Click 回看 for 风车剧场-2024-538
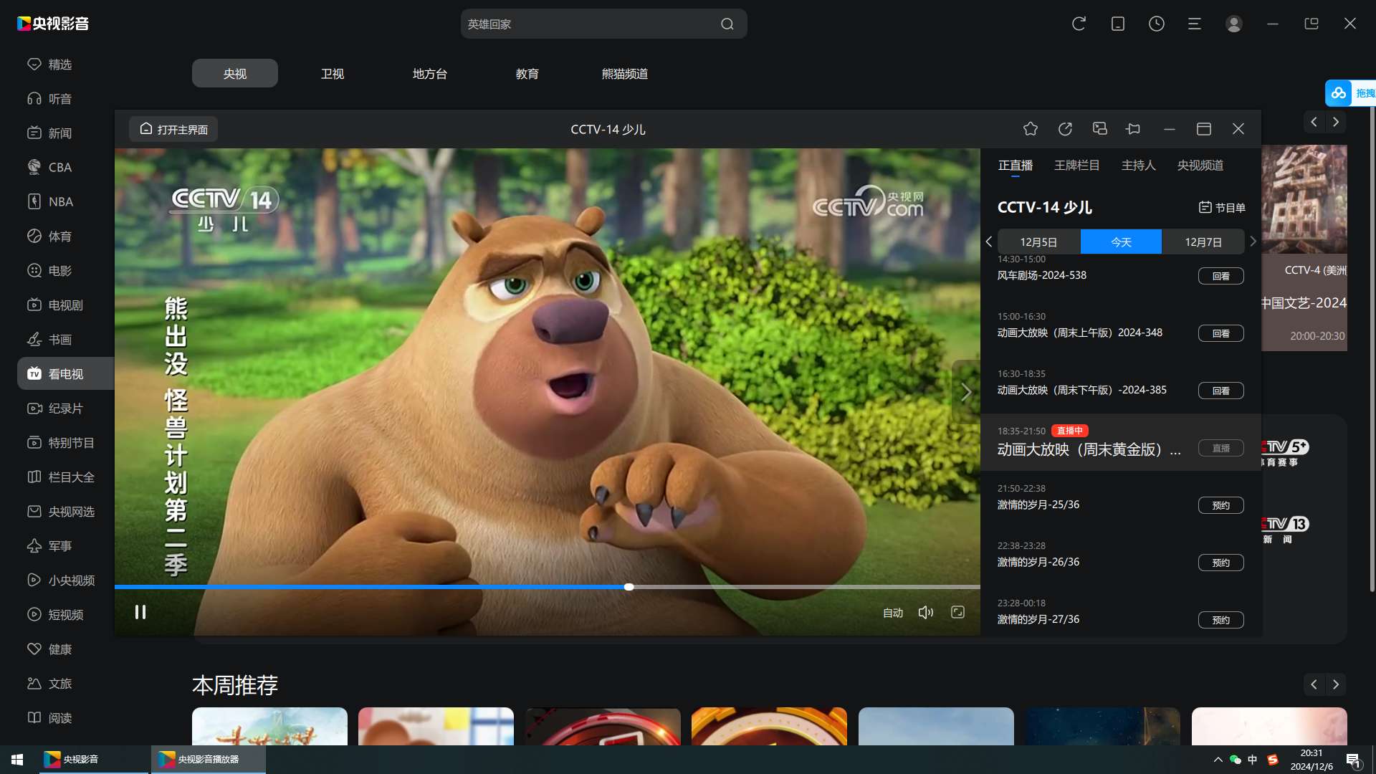 click(1220, 276)
